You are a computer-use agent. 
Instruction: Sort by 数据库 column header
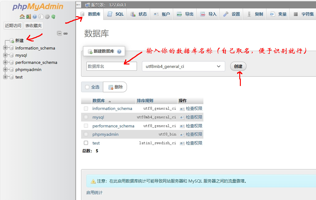click(99, 101)
